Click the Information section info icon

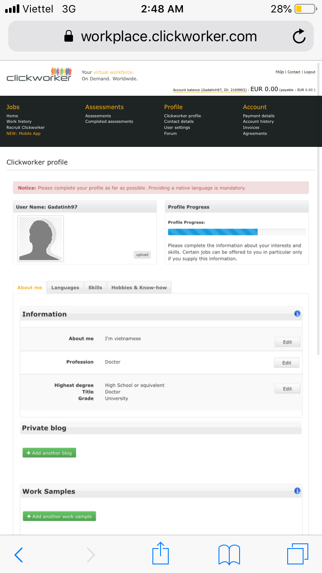(x=297, y=314)
